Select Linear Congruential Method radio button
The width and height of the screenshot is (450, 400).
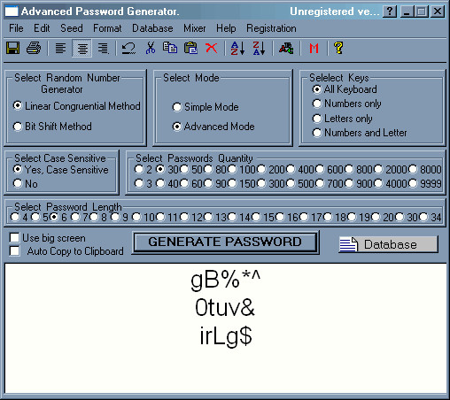[x=18, y=105]
